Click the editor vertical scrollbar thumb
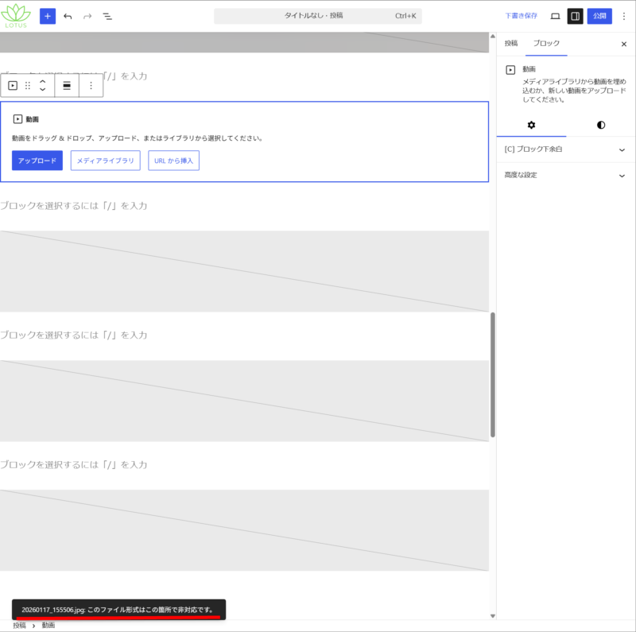Image resolution: width=636 pixels, height=632 pixels. pyautogui.click(x=493, y=374)
